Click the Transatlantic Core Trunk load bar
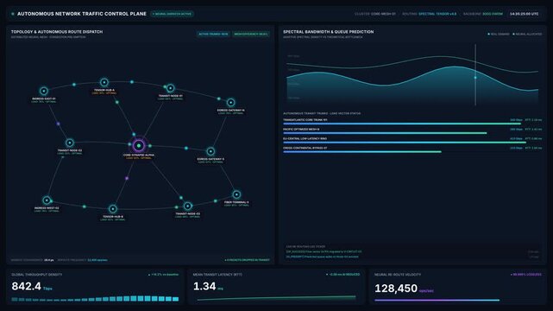 click(x=402, y=124)
